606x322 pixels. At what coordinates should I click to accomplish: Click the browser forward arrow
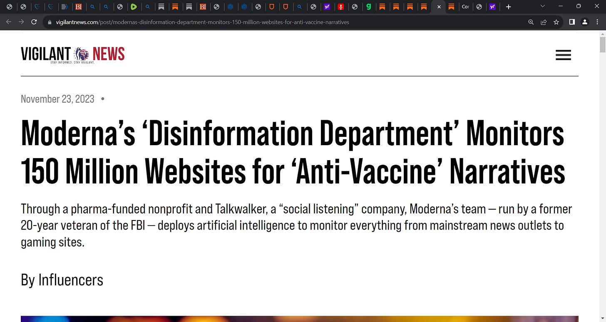point(21,22)
